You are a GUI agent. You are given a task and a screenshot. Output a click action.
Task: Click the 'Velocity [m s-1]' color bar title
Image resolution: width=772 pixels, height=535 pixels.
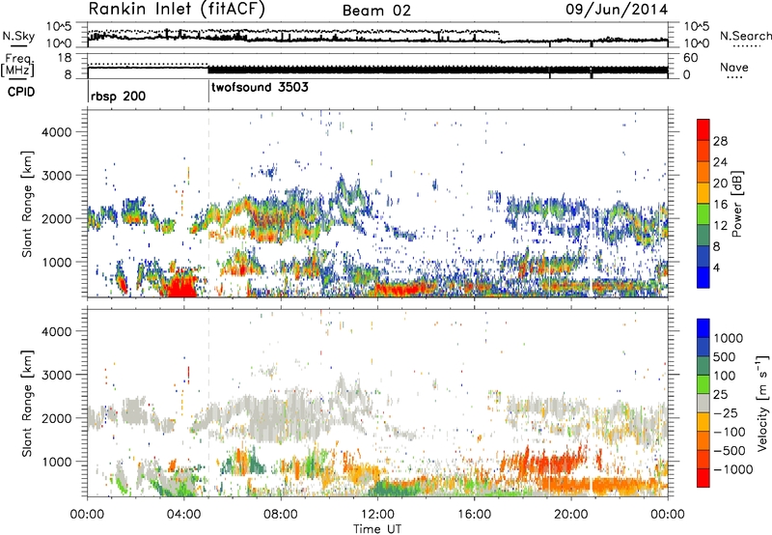[x=763, y=403]
